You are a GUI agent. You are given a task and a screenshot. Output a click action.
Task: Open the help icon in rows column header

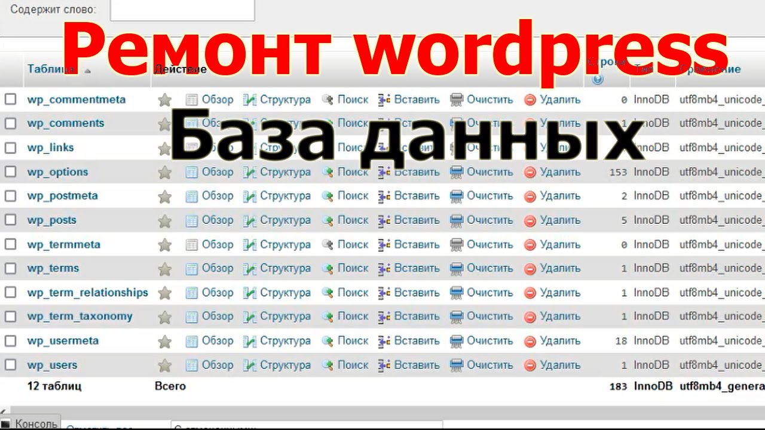pyautogui.click(x=598, y=79)
